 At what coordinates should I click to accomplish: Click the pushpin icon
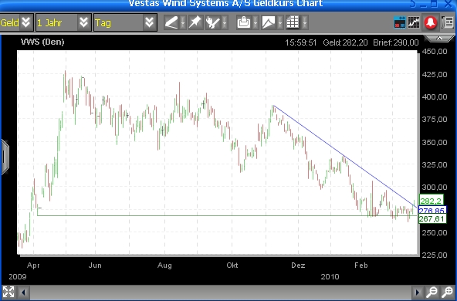coord(195,22)
